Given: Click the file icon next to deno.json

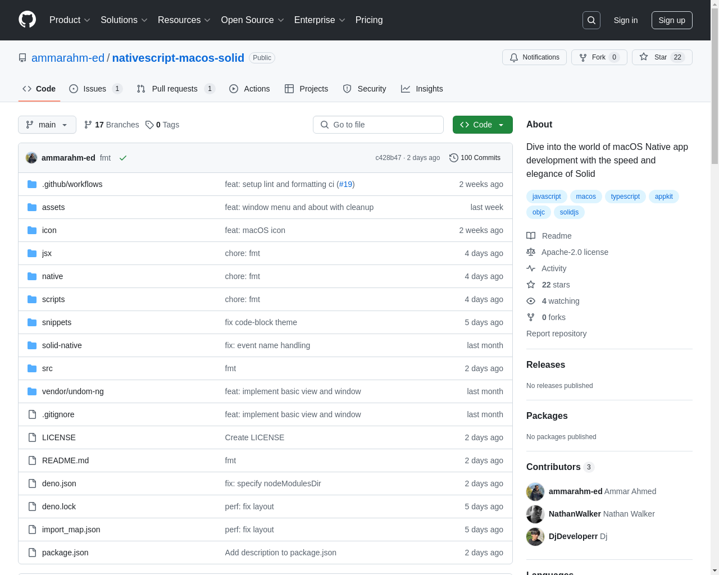Looking at the screenshot, I should [x=32, y=483].
